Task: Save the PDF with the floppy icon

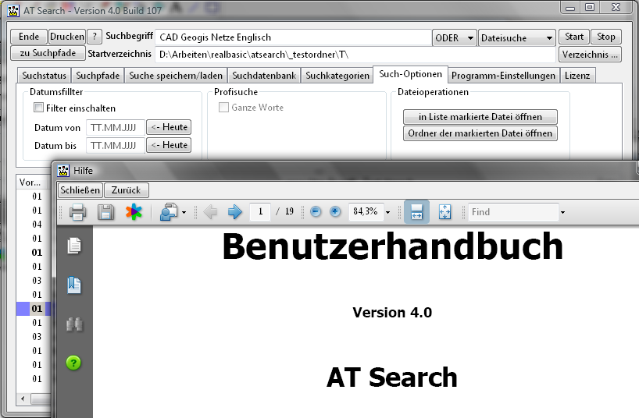Action: pos(105,212)
